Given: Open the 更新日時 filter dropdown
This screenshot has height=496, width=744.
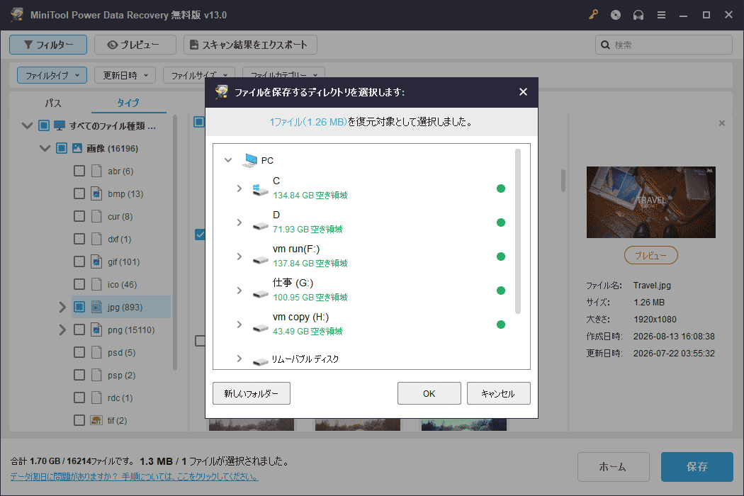Looking at the screenshot, I should click(125, 75).
